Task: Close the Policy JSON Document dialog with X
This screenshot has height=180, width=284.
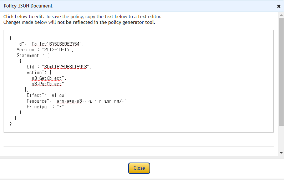Action: click(279, 6)
